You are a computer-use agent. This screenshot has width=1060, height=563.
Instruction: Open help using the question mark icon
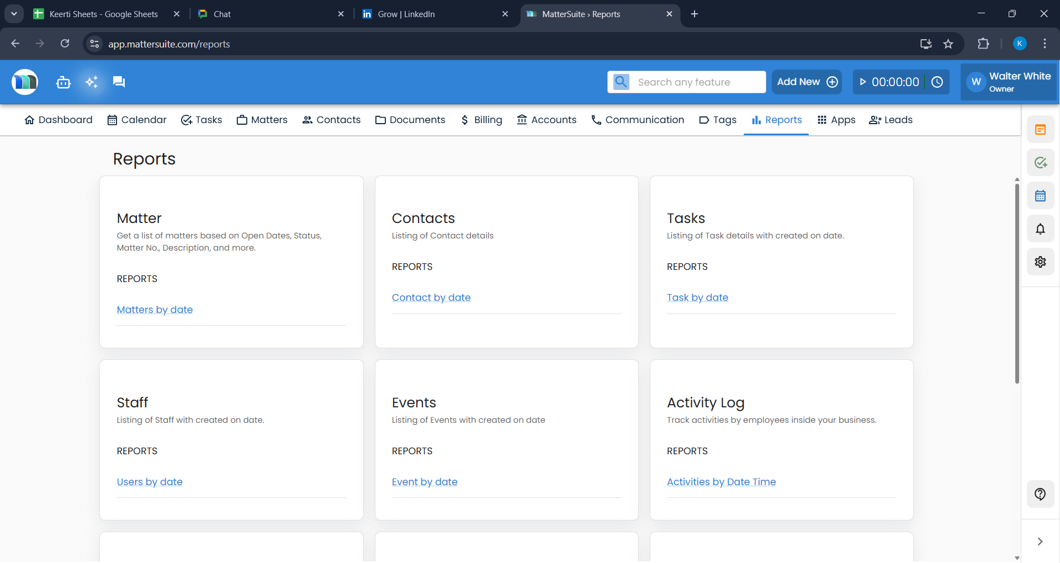pos(1041,494)
